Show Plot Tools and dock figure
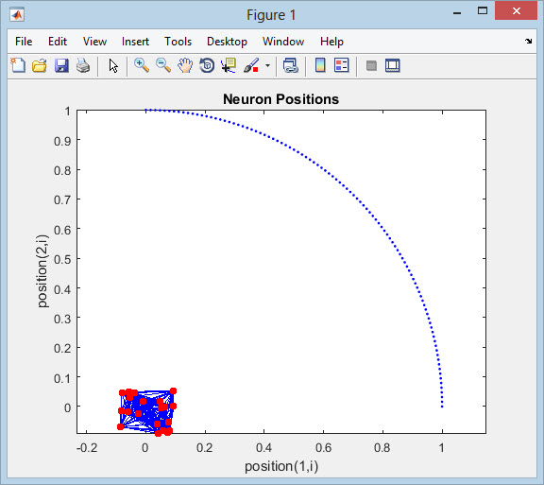Viewport: 544px width, 485px height. point(392,65)
